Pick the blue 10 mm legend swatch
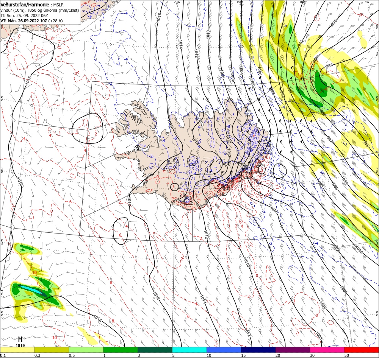Viewport: 379px width, 358px height. [x=224, y=350]
